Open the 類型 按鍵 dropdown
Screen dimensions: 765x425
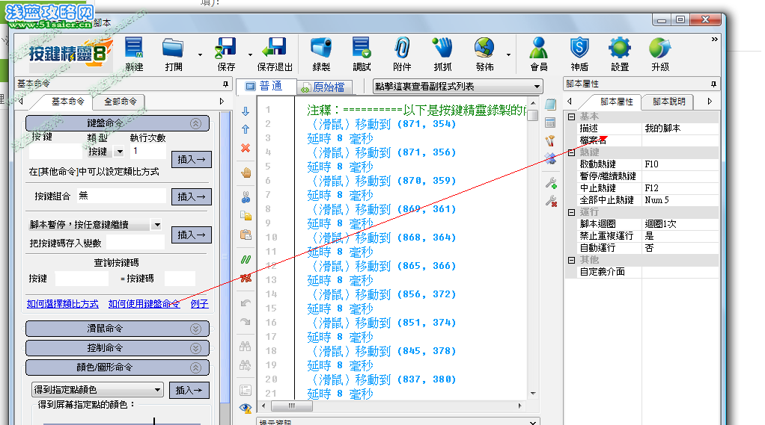tap(120, 152)
